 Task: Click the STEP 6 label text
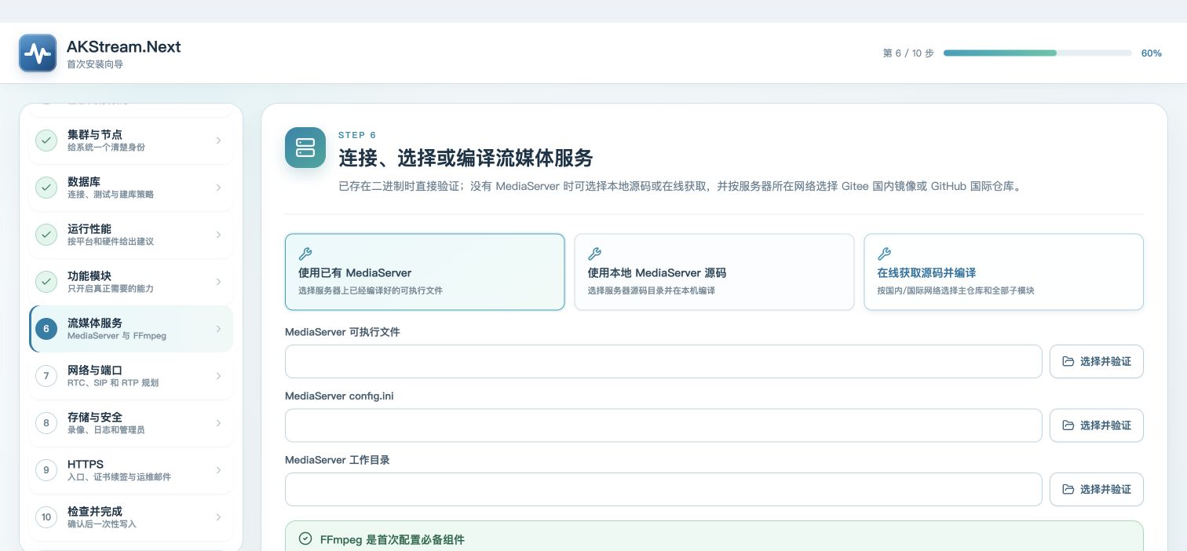tap(357, 135)
